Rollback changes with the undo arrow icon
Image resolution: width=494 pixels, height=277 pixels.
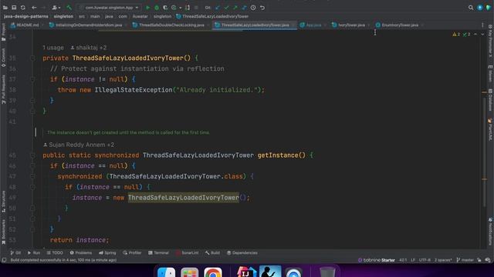(262, 8)
